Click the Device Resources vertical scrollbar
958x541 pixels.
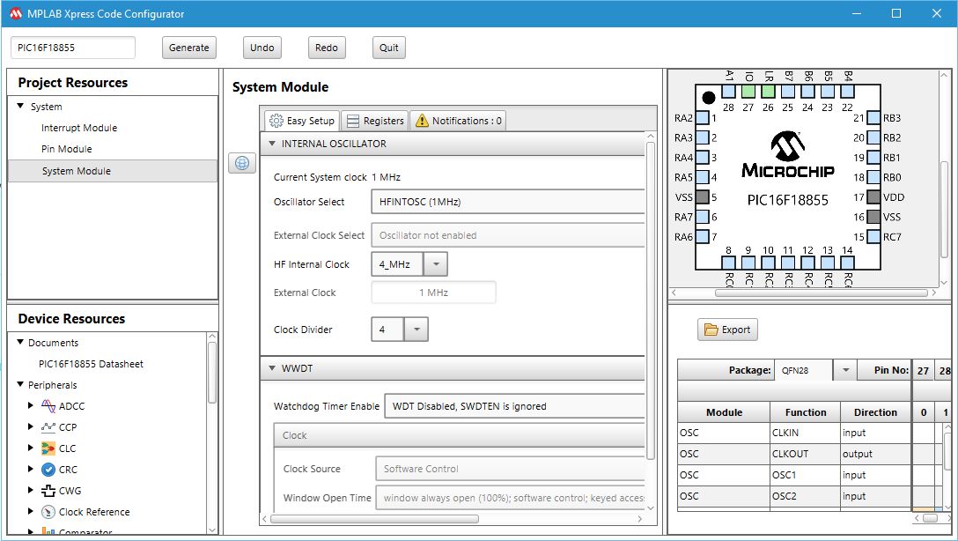(212, 373)
